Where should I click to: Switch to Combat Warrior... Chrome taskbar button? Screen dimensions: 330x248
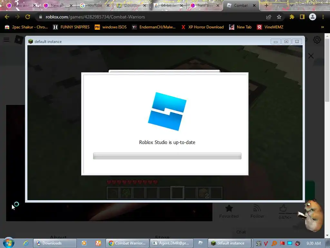[127, 243]
